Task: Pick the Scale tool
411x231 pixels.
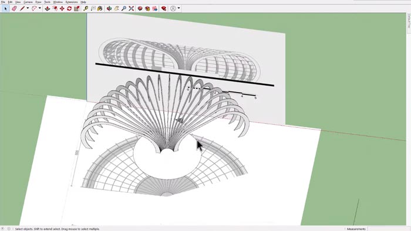Action: [x=76, y=9]
